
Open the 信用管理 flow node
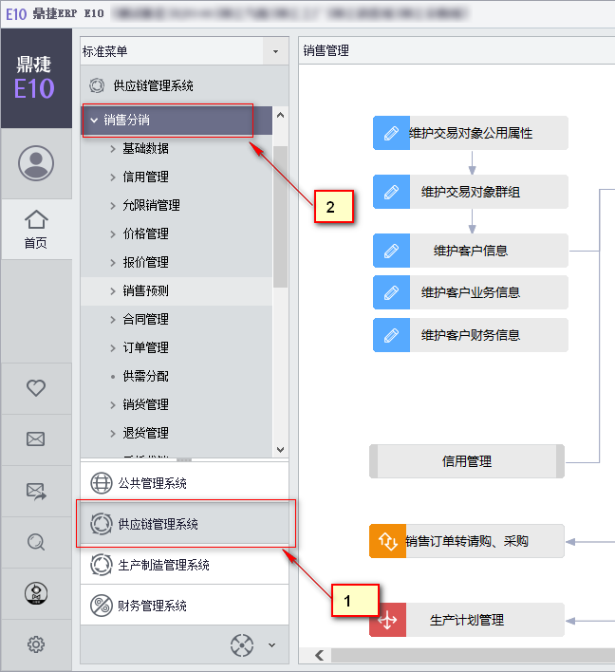pyautogui.click(x=467, y=461)
